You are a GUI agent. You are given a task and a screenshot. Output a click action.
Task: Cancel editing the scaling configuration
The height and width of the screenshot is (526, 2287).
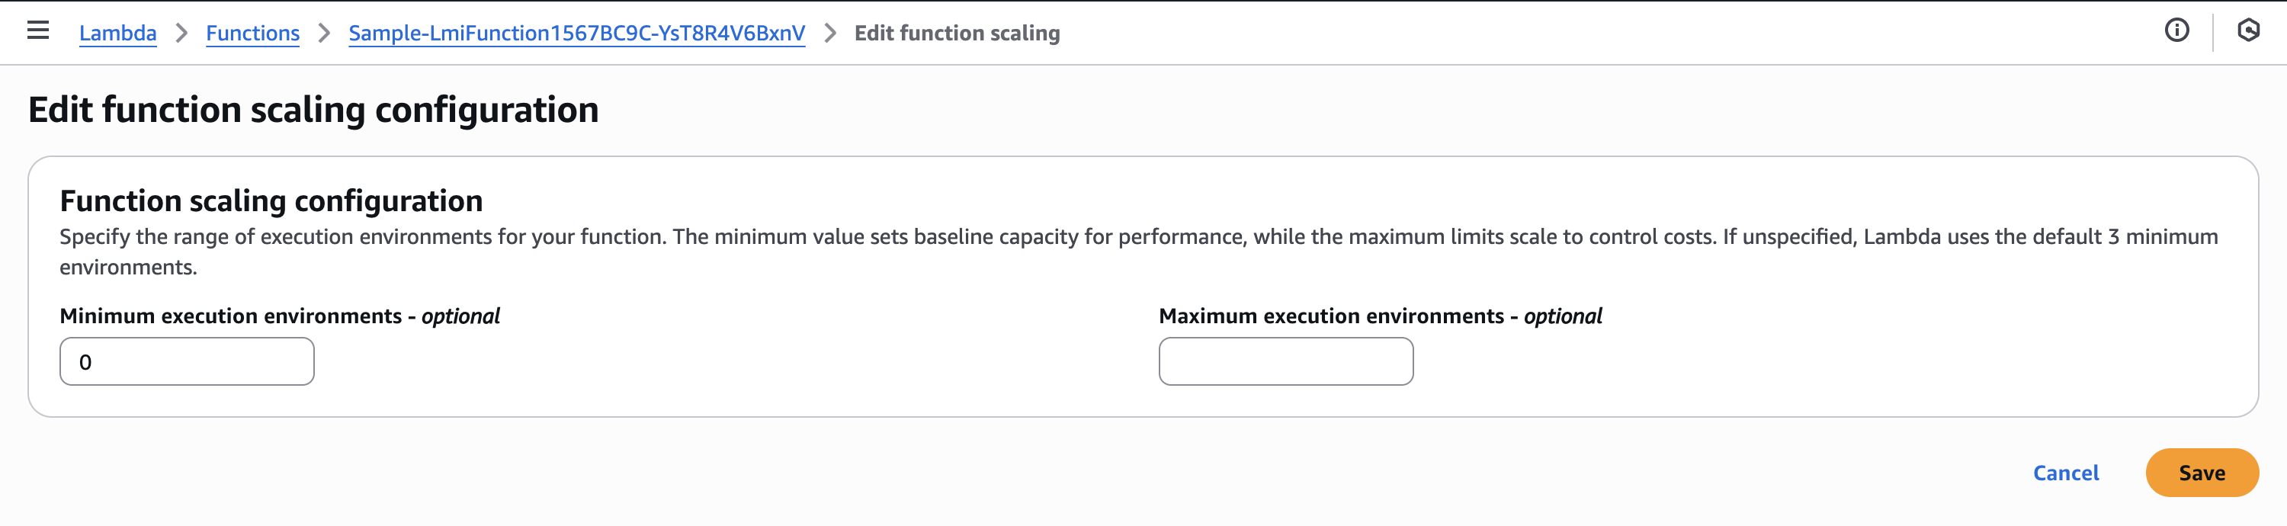coord(2065,473)
